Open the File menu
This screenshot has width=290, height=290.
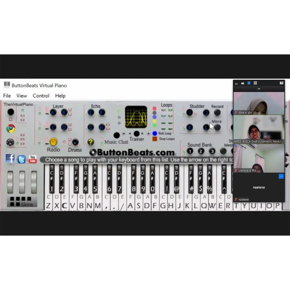(7, 96)
